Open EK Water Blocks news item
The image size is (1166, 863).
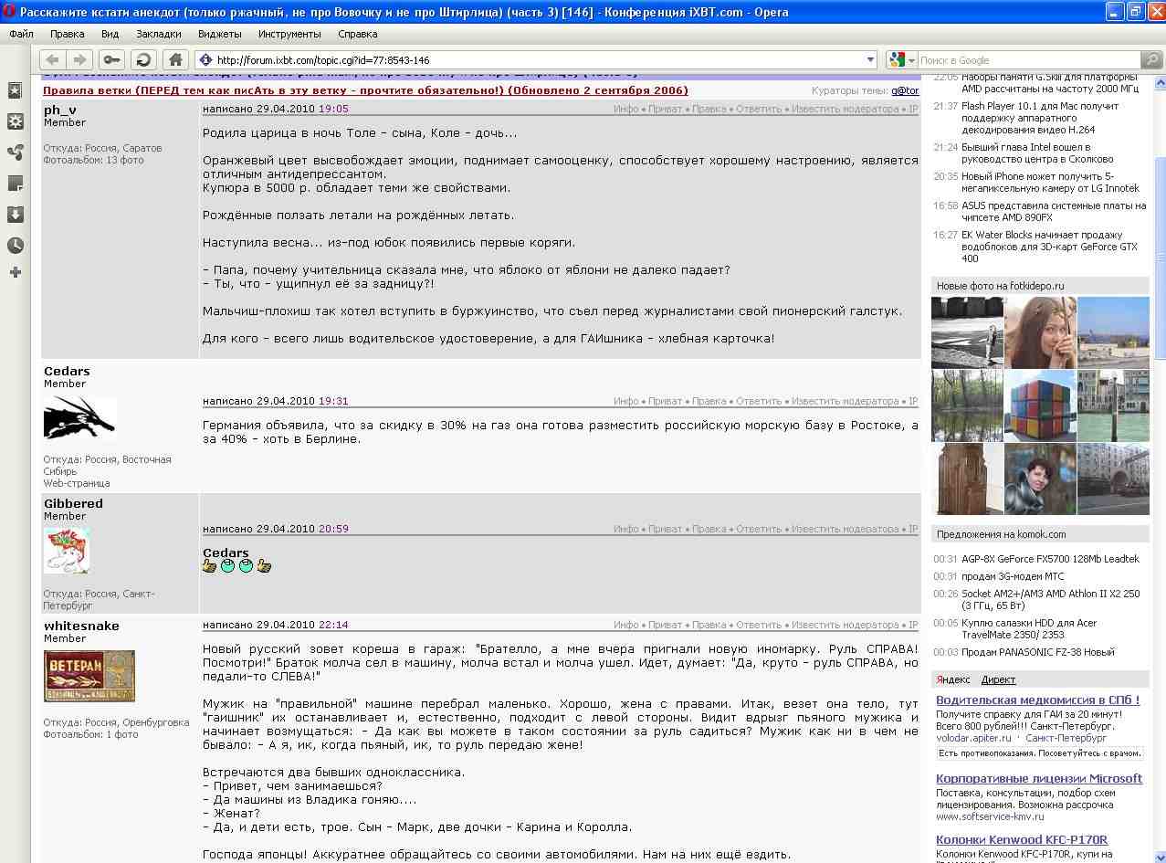1050,247
